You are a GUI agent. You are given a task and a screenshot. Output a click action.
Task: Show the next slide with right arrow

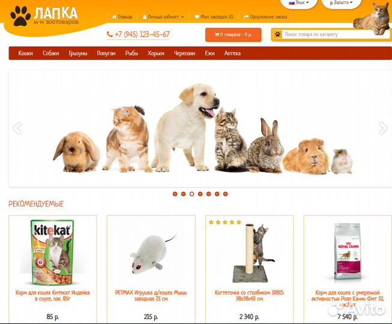[x=383, y=128]
